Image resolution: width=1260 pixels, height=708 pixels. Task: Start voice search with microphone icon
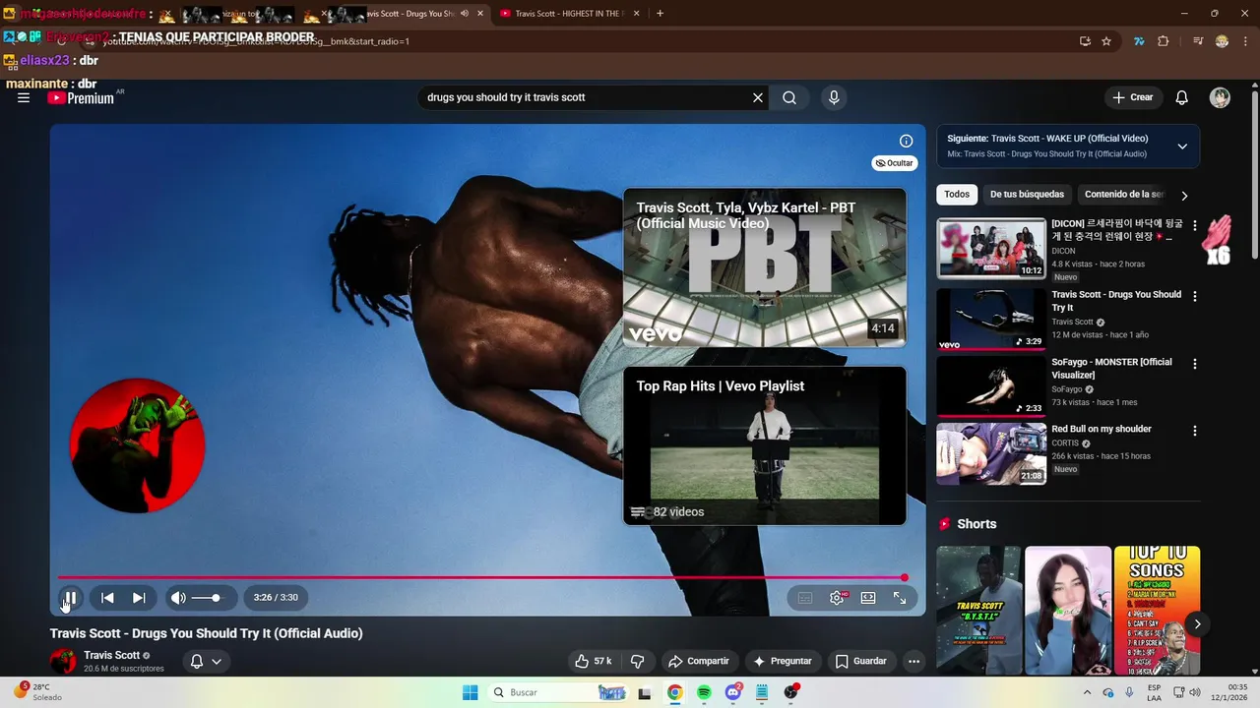pos(834,97)
